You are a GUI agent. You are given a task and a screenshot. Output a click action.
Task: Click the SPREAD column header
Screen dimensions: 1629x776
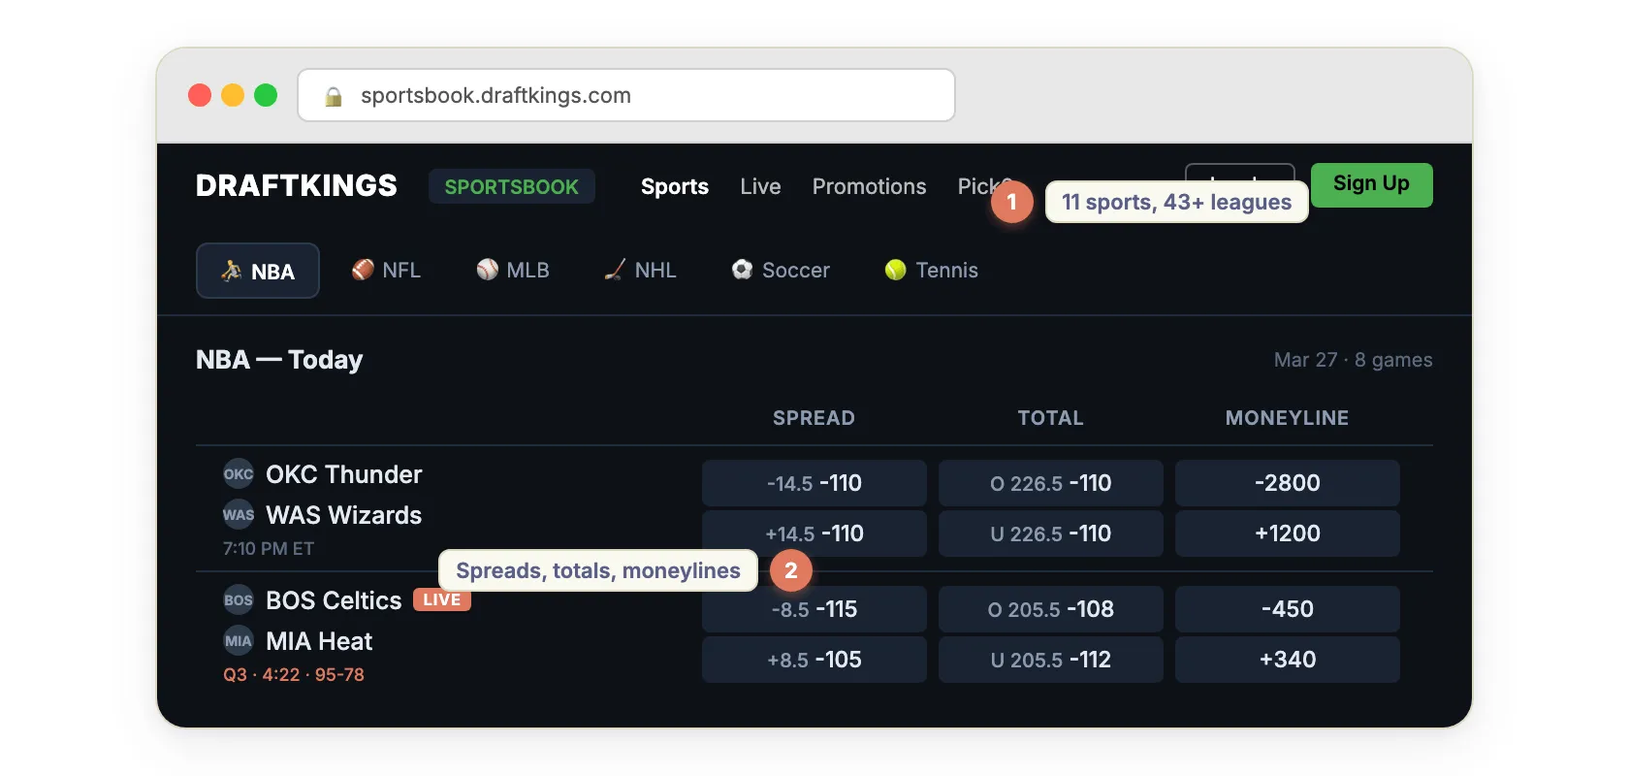(x=814, y=418)
